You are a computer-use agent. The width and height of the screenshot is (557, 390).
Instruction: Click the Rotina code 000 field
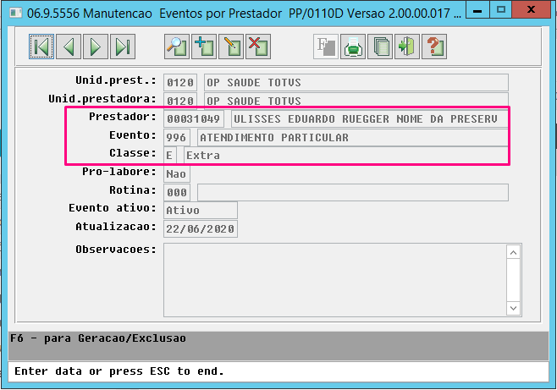pyautogui.click(x=177, y=192)
